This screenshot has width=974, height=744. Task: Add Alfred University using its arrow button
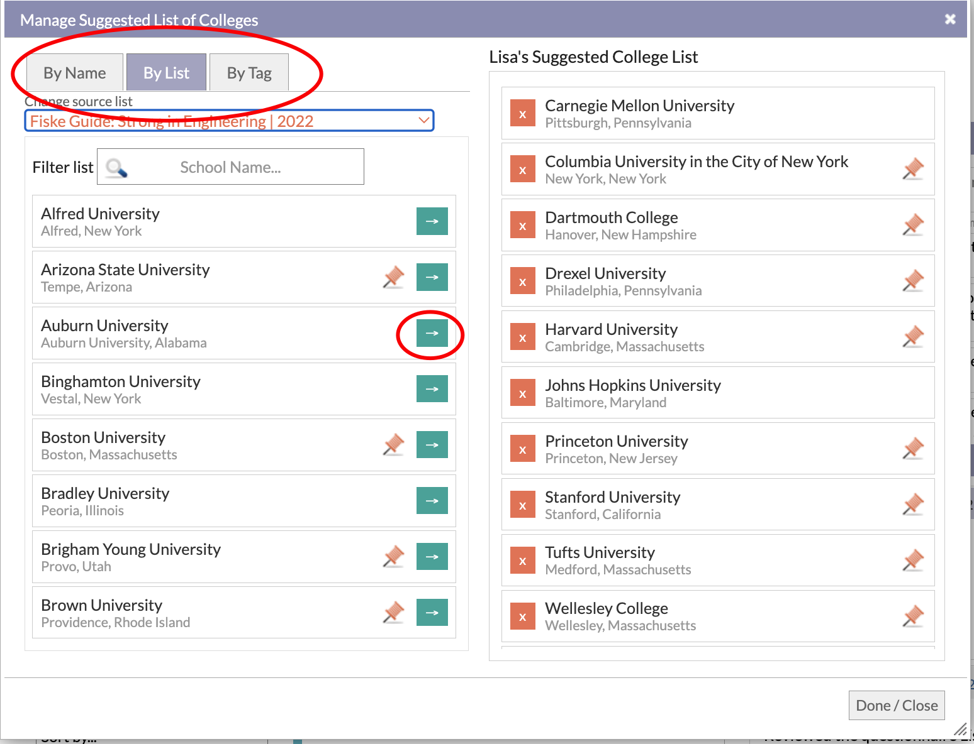pyautogui.click(x=432, y=221)
